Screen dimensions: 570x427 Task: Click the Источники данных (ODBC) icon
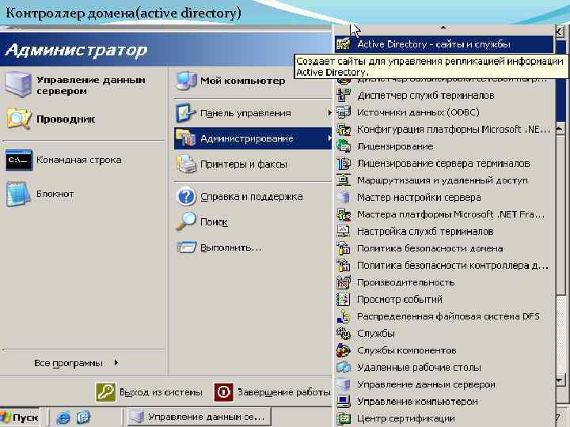(x=344, y=112)
